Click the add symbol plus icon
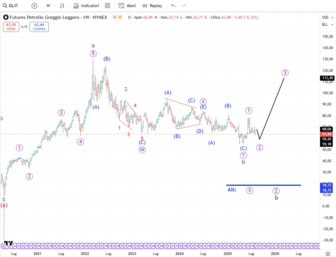This screenshot has width=336, height=257. click(x=34, y=6)
